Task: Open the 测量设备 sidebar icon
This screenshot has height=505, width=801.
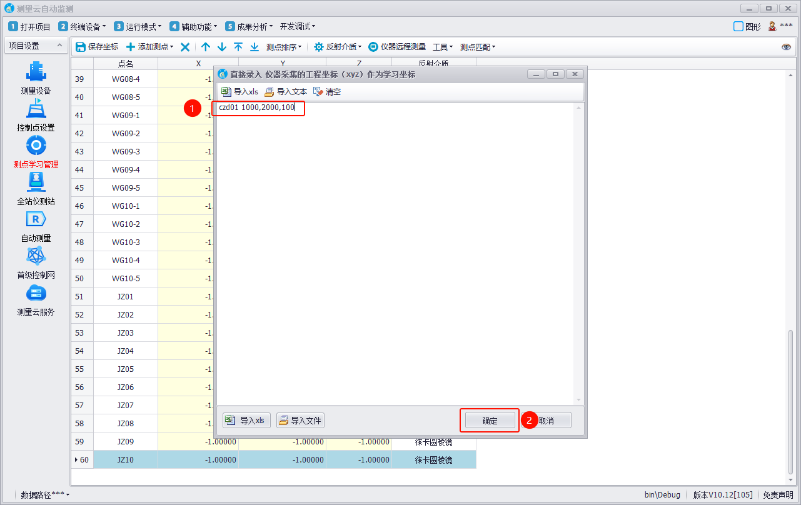Action: (36, 72)
